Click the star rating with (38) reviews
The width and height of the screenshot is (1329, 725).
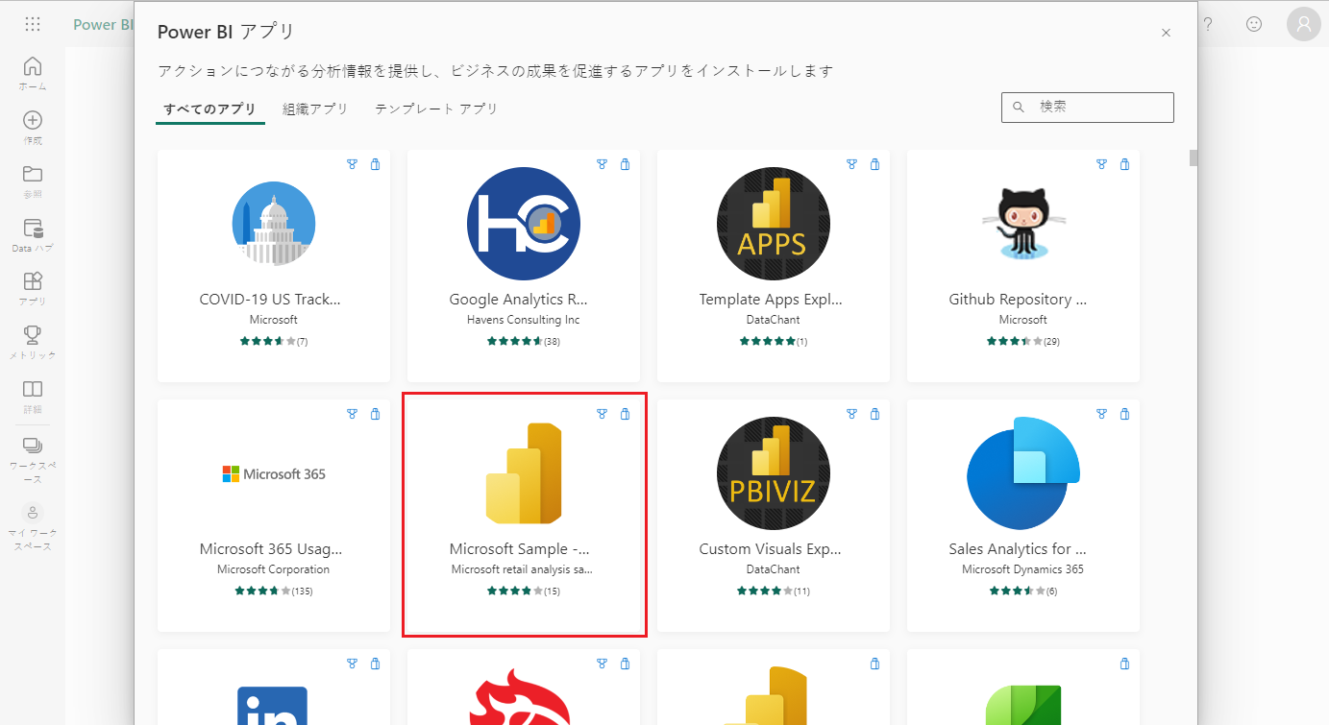pyautogui.click(x=524, y=341)
